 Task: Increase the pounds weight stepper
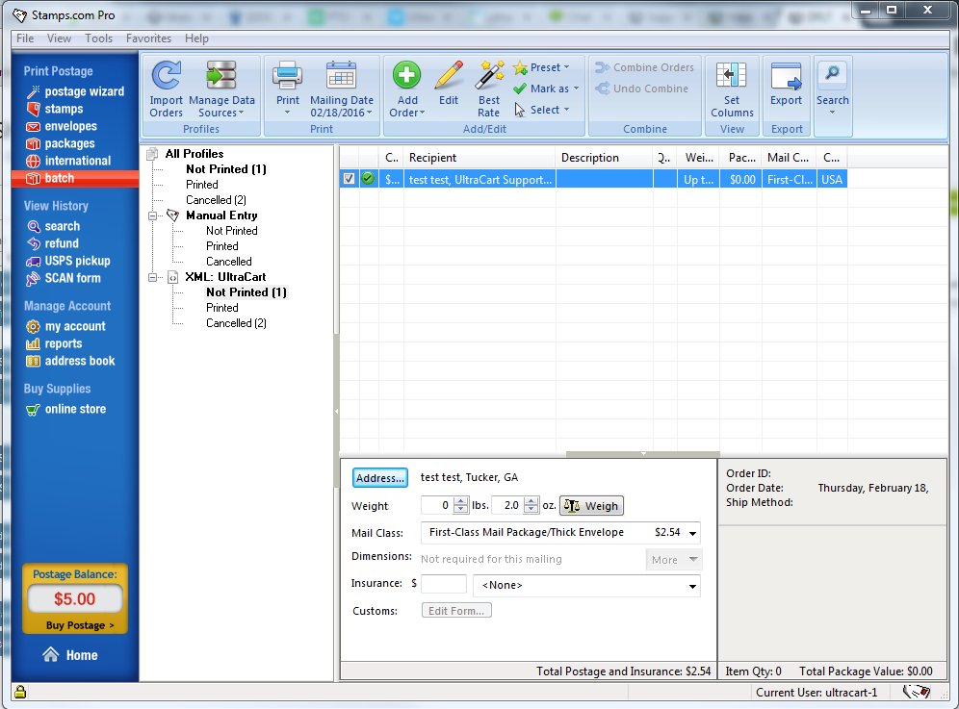(x=460, y=501)
